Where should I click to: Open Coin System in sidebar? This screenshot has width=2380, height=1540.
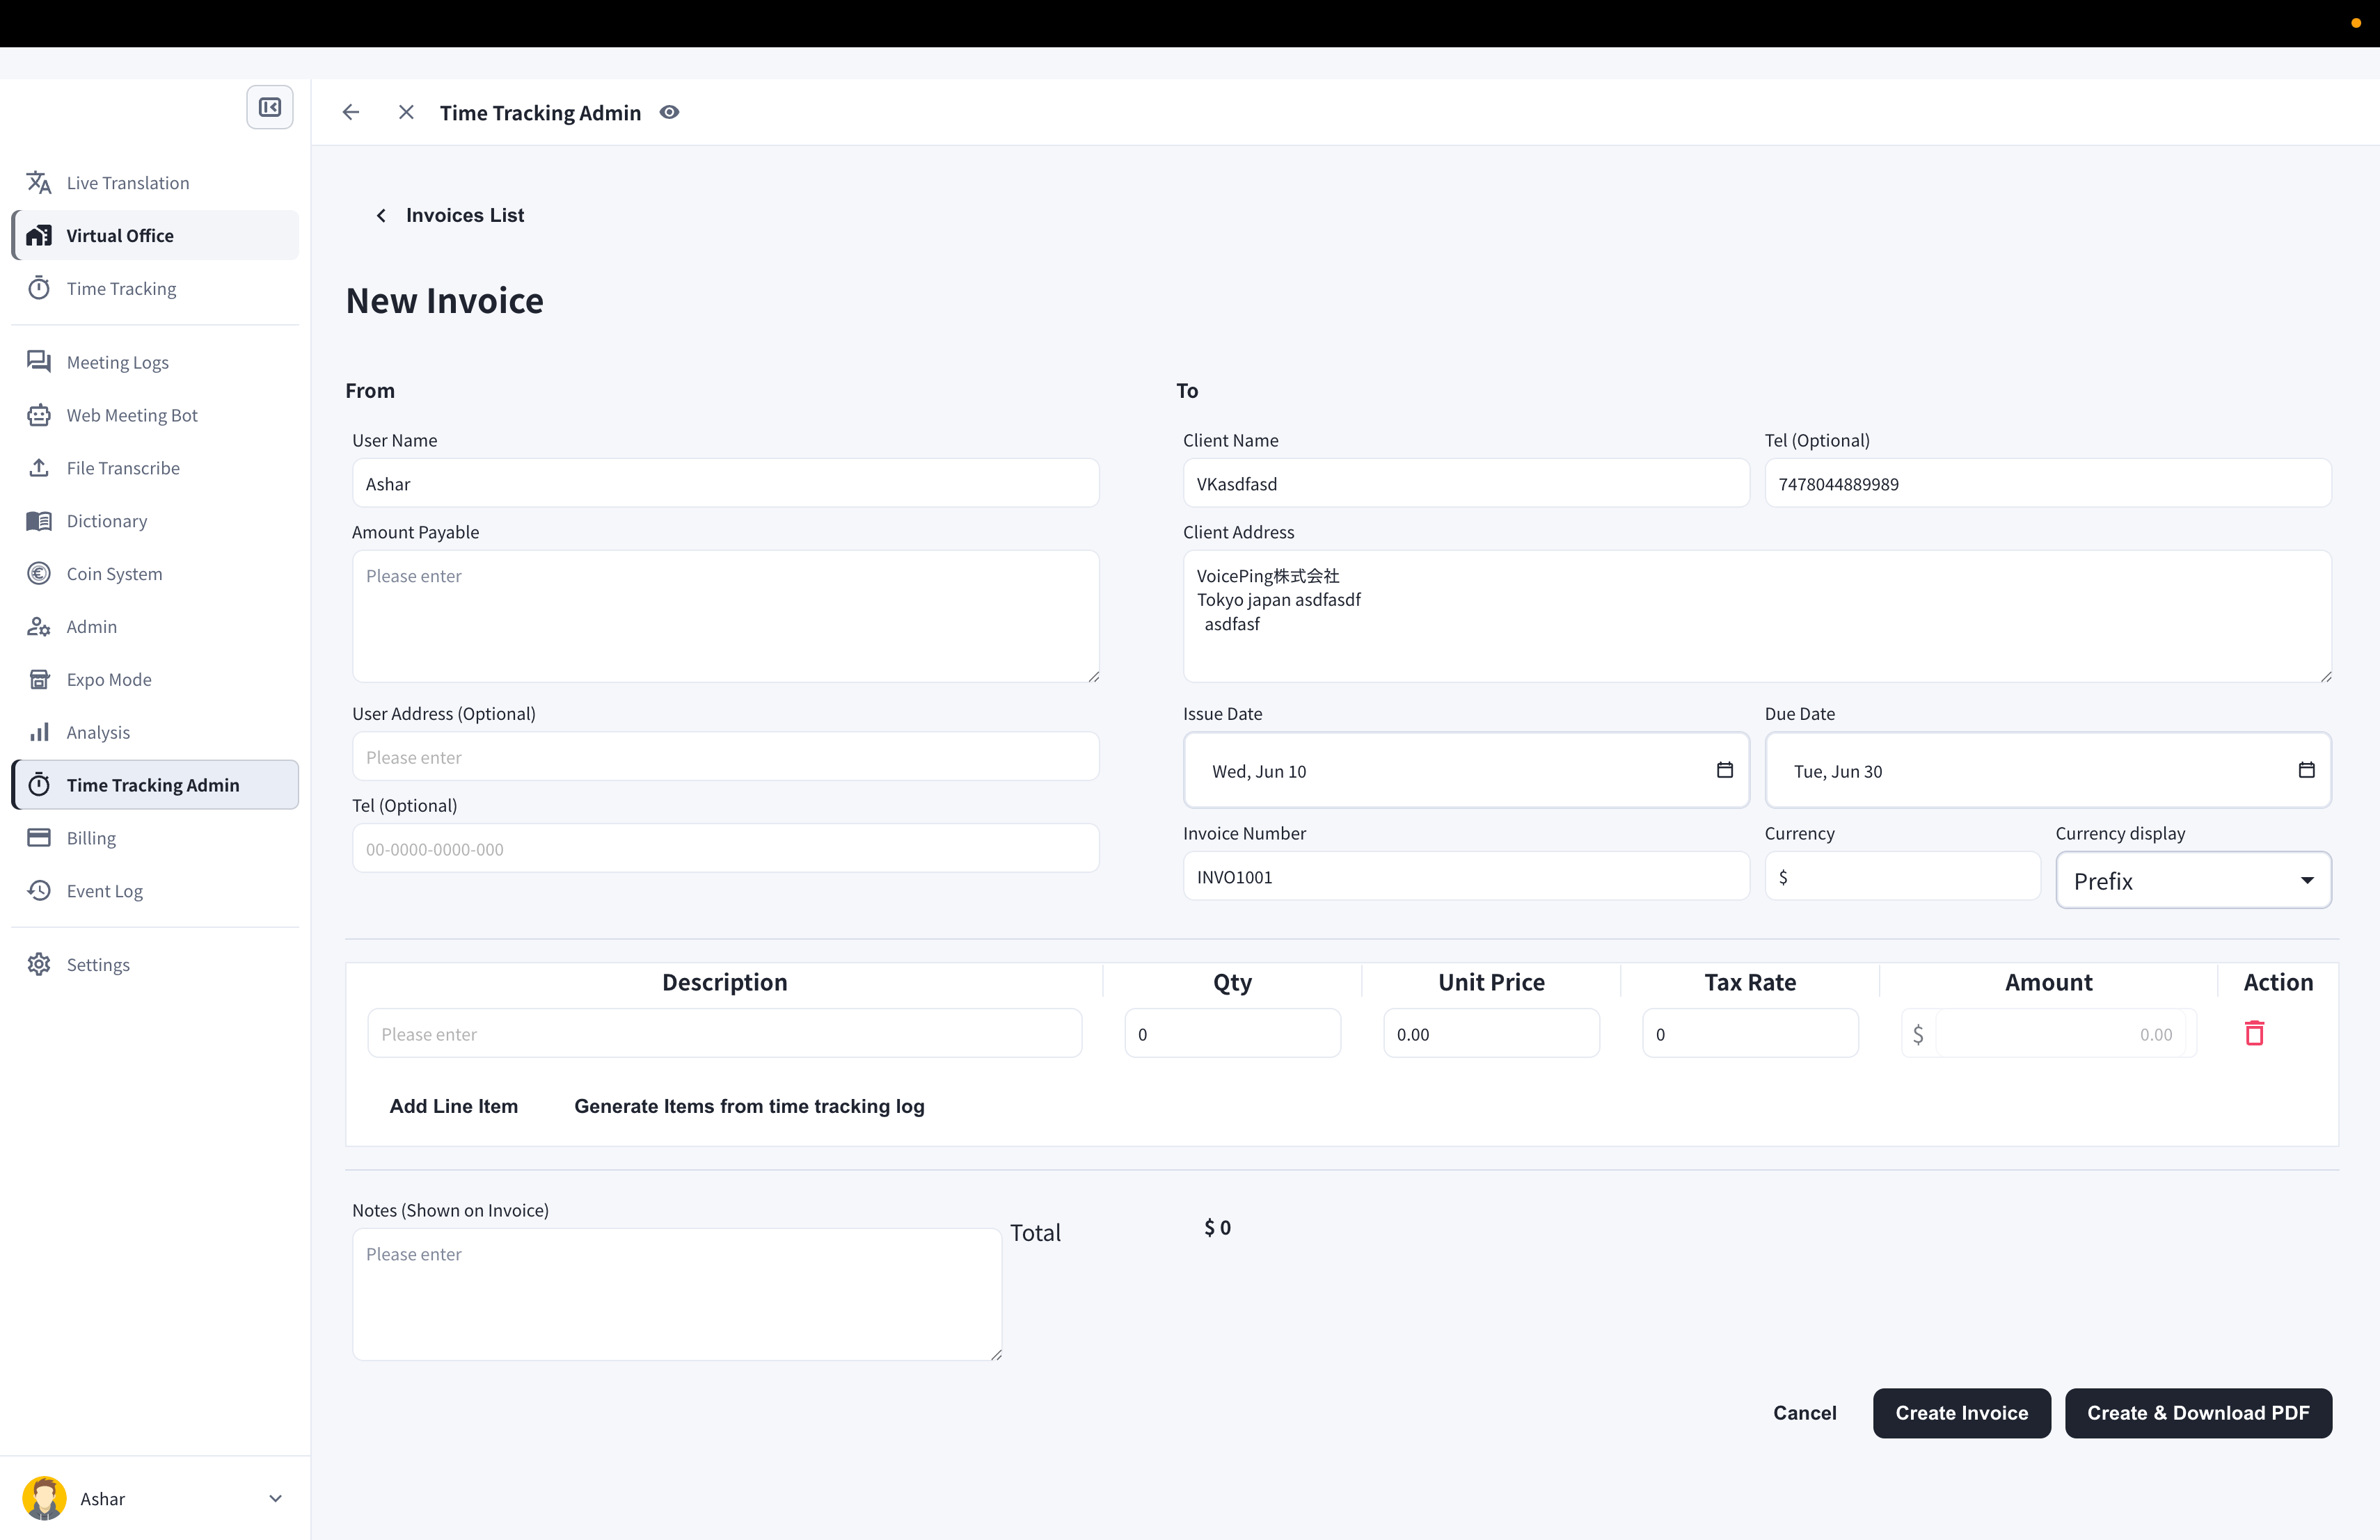(155, 574)
